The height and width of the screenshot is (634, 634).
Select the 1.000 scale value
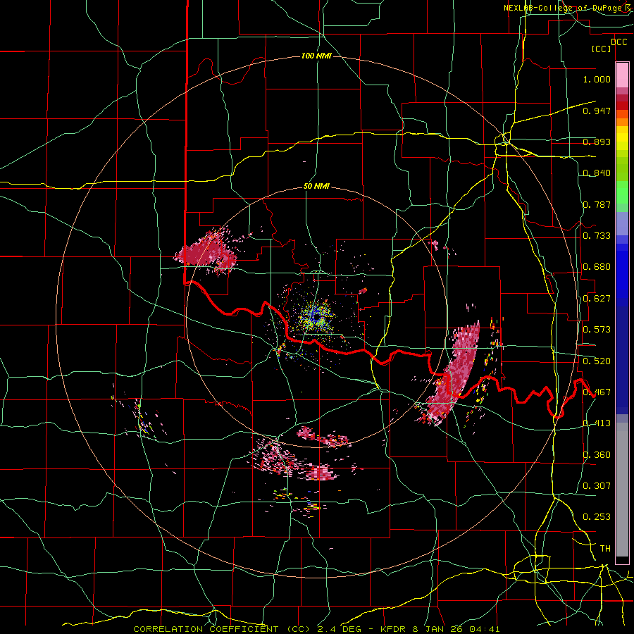(x=597, y=79)
